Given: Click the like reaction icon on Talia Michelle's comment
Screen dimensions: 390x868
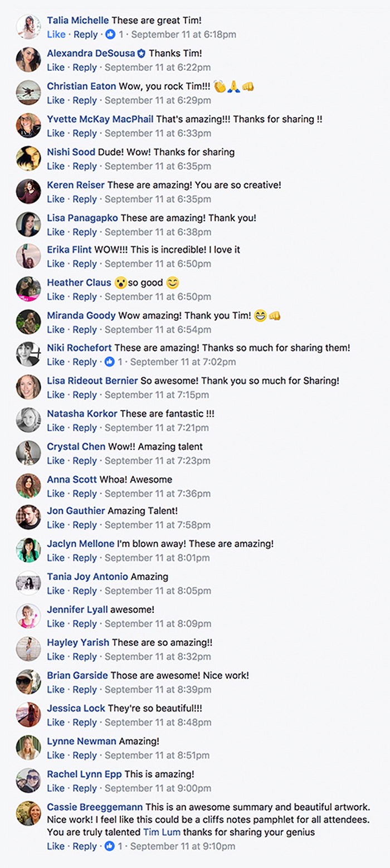Looking at the screenshot, I should point(110,35).
